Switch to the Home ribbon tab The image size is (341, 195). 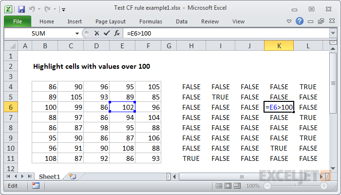pyautogui.click(x=47, y=21)
